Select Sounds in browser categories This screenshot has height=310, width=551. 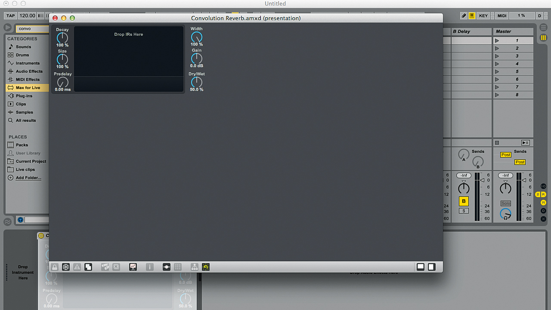pos(23,46)
